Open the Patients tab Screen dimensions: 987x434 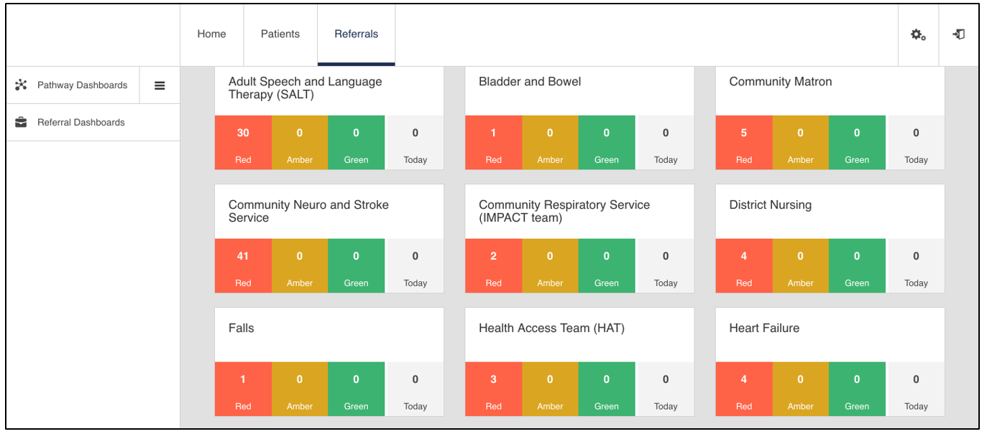280,34
